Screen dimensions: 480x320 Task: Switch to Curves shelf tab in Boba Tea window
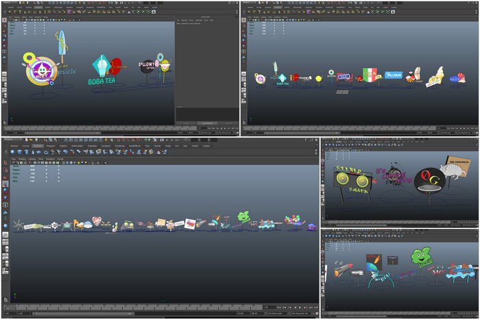click(20, 7)
